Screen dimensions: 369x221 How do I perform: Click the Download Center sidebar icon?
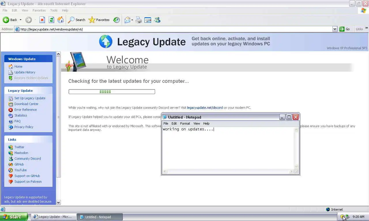pos(11,104)
